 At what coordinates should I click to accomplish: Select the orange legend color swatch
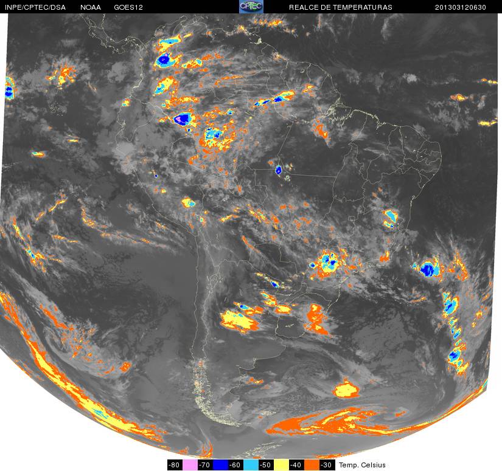pyautogui.click(x=312, y=465)
